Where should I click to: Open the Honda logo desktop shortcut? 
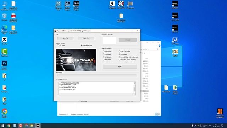tap(175, 41)
